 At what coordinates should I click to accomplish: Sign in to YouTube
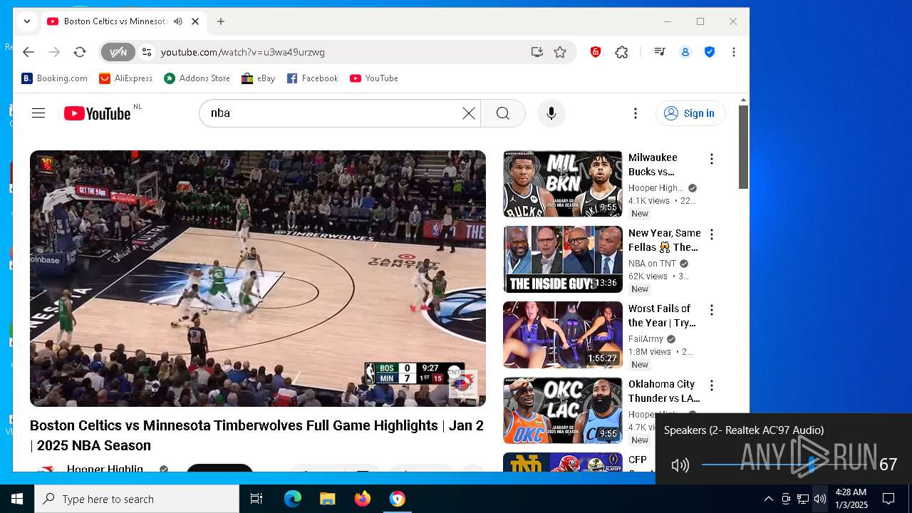click(690, 113)
